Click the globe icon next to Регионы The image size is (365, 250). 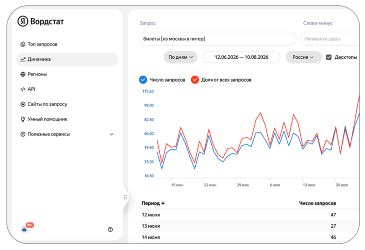(23, 74)
